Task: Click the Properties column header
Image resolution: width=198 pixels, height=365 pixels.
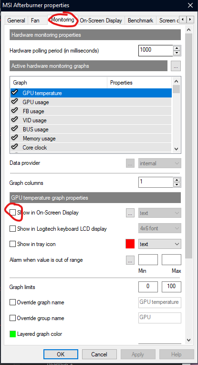Action: (x=139, y=83)
